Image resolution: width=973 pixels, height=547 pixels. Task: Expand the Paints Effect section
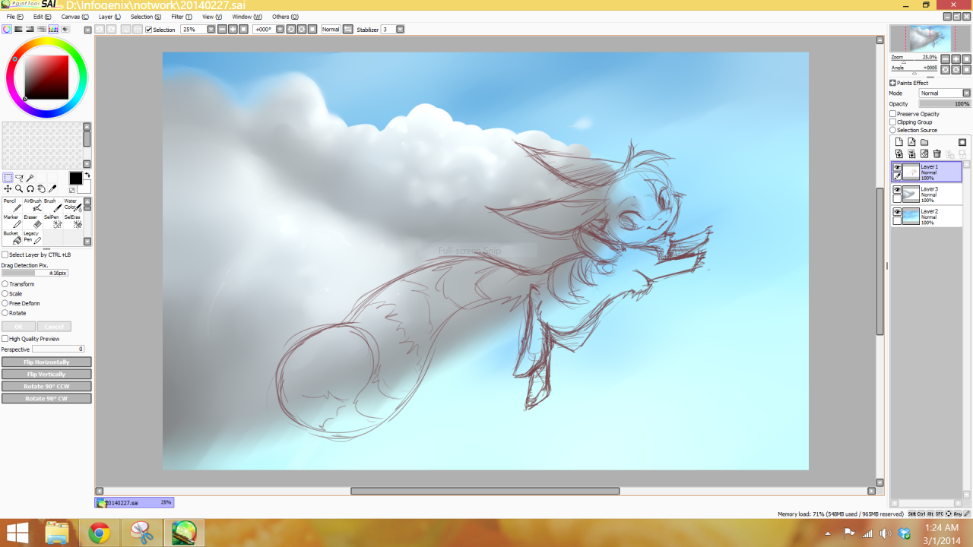893,83
